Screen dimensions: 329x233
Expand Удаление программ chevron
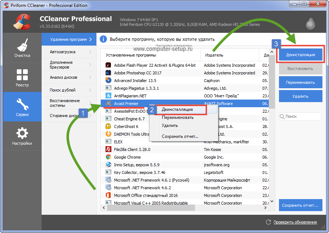[91, 39]
